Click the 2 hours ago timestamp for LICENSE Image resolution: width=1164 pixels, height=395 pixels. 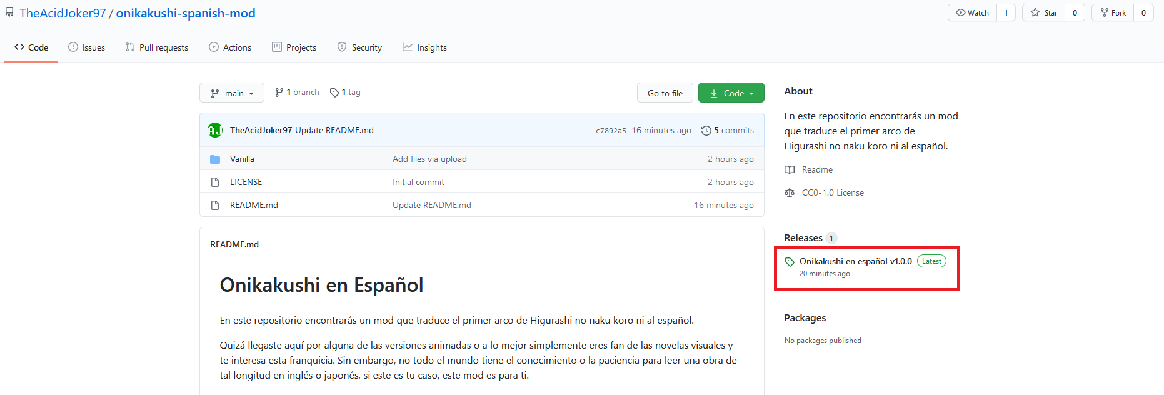coord(731,182)
